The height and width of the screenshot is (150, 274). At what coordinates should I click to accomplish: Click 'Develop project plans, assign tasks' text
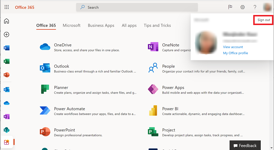[202, 135]
